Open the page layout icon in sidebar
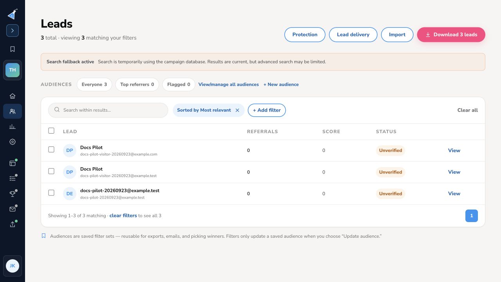501x282 pixels. pyautogui.click(x=13, y=163)
